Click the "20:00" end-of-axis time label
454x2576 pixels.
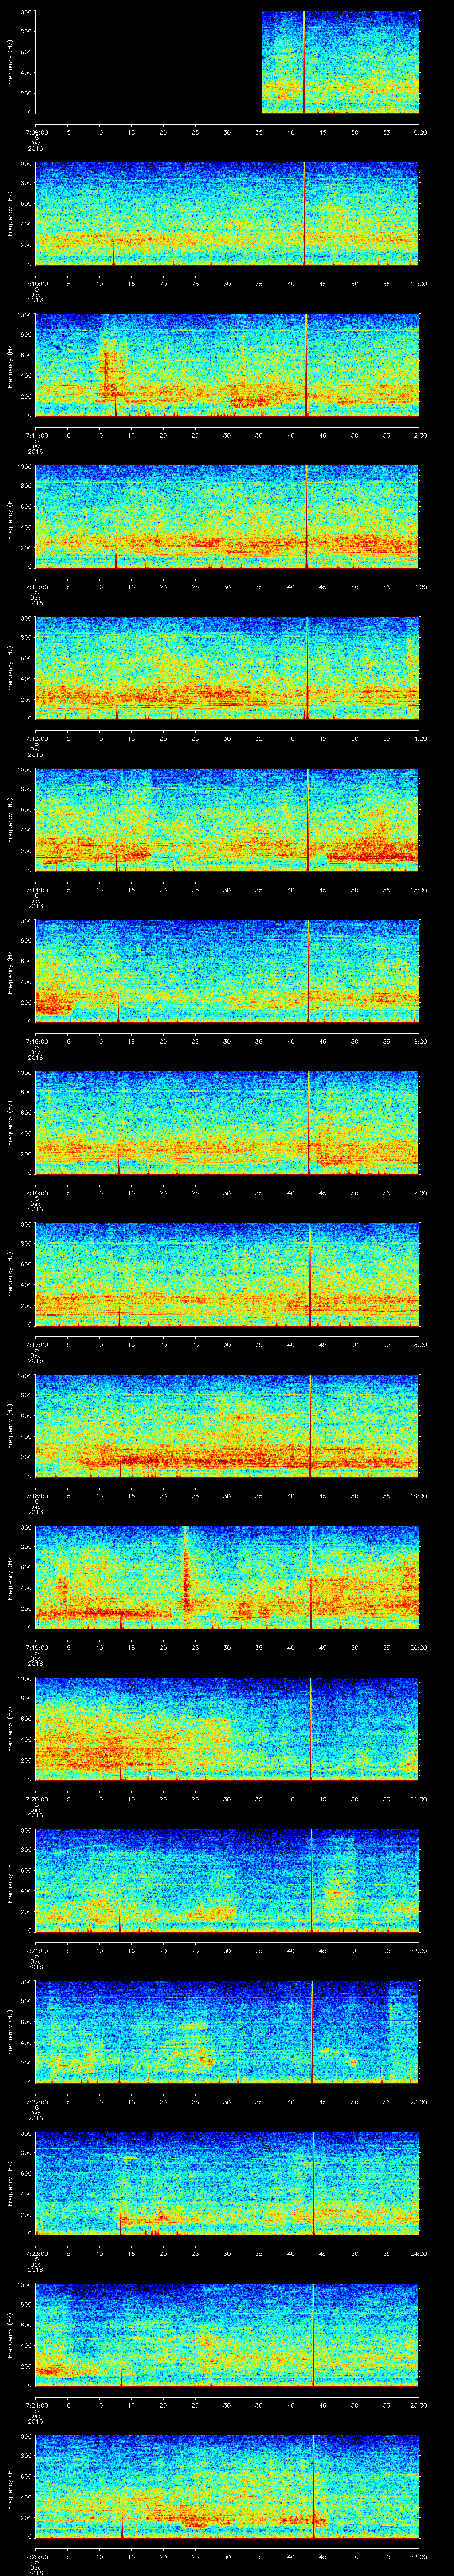click(419, 1647)
